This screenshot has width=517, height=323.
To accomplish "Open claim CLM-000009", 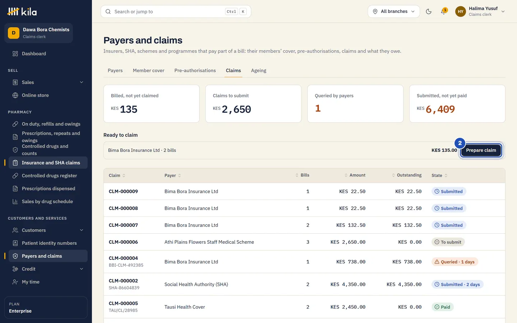I will tap(123, 192).
